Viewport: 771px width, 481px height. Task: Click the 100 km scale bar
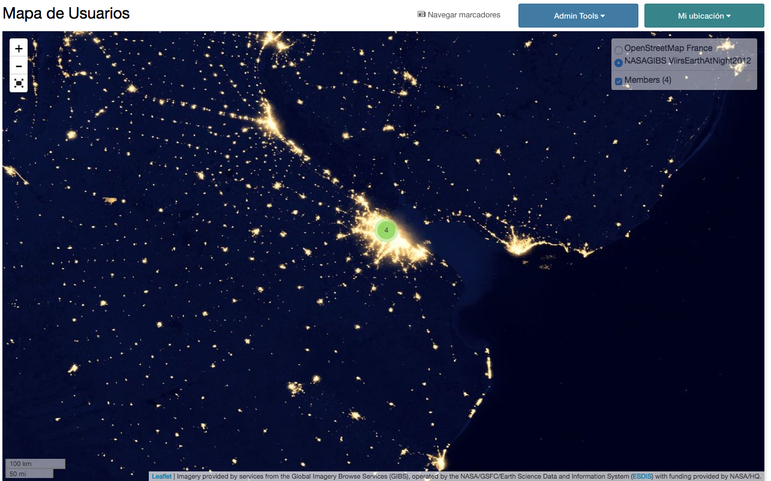pos(35,464)
